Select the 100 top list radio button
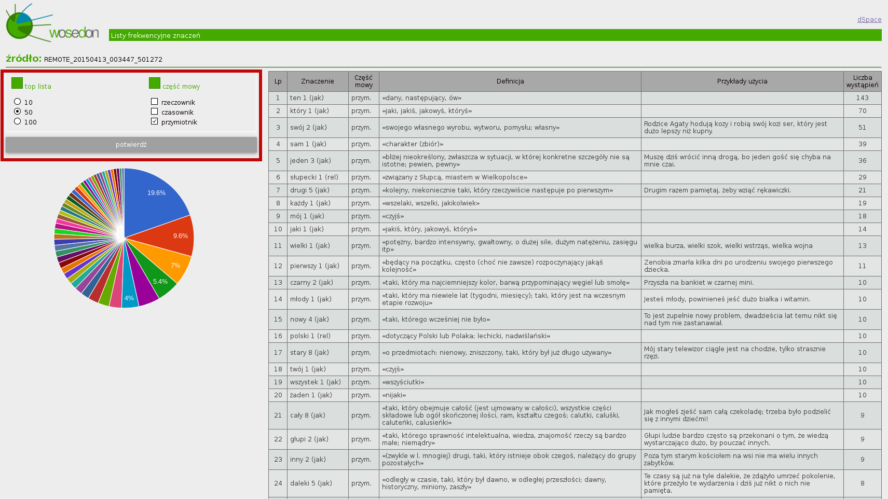The image size is (888, 499). point(18,121)
